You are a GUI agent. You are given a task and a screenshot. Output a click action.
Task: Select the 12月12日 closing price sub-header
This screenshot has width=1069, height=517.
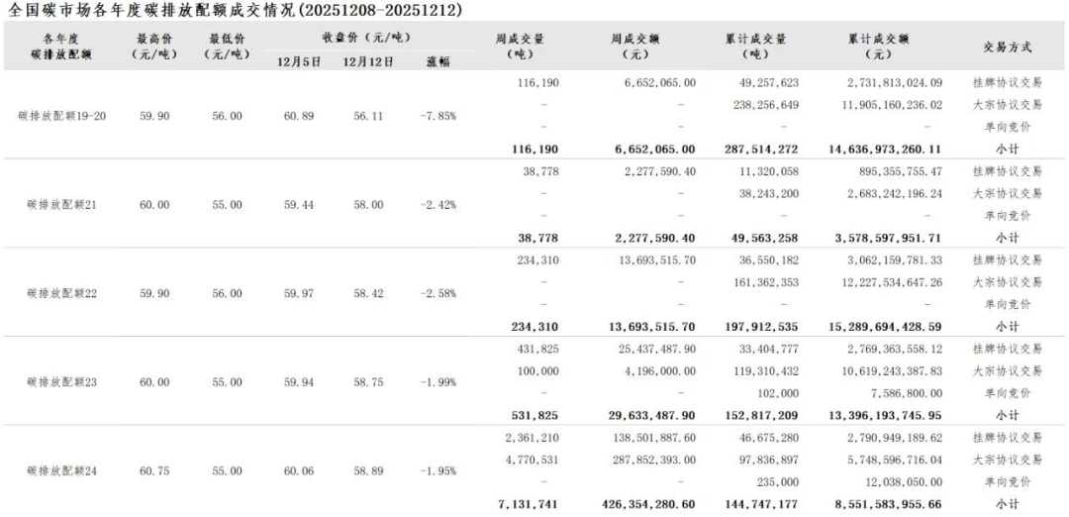(368, 61)
